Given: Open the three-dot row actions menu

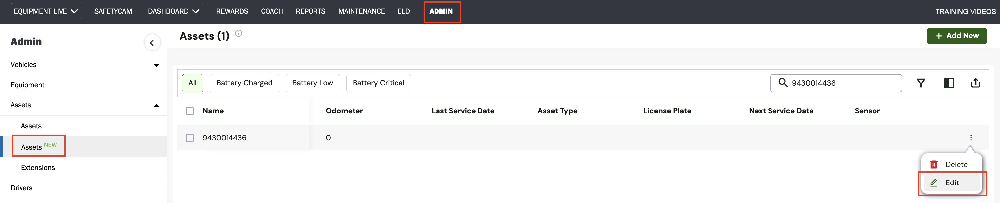Looking at the screenshot, I should [970, 138].
